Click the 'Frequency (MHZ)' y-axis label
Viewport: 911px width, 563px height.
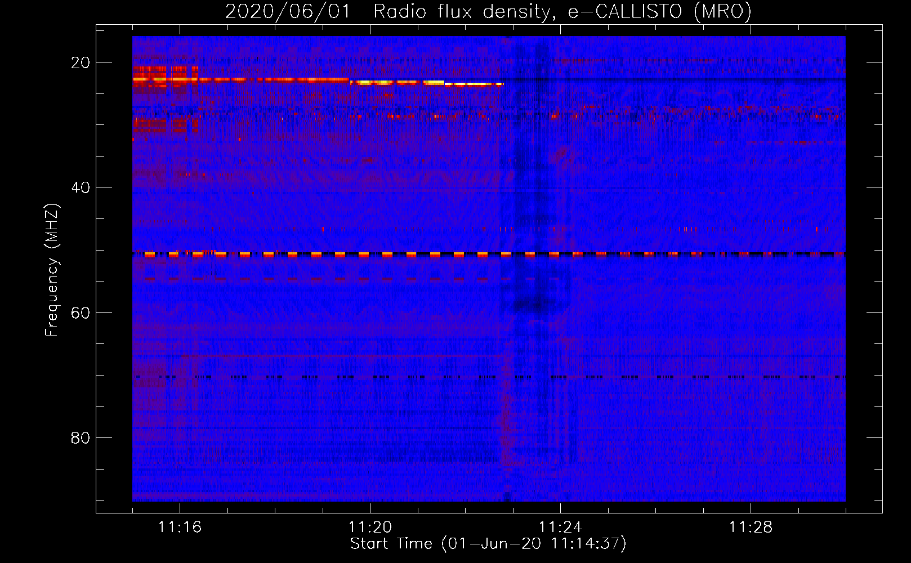pos(52,270)
